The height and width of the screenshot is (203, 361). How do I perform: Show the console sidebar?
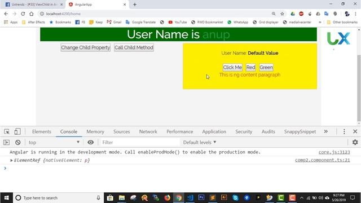tap(6, 143)
